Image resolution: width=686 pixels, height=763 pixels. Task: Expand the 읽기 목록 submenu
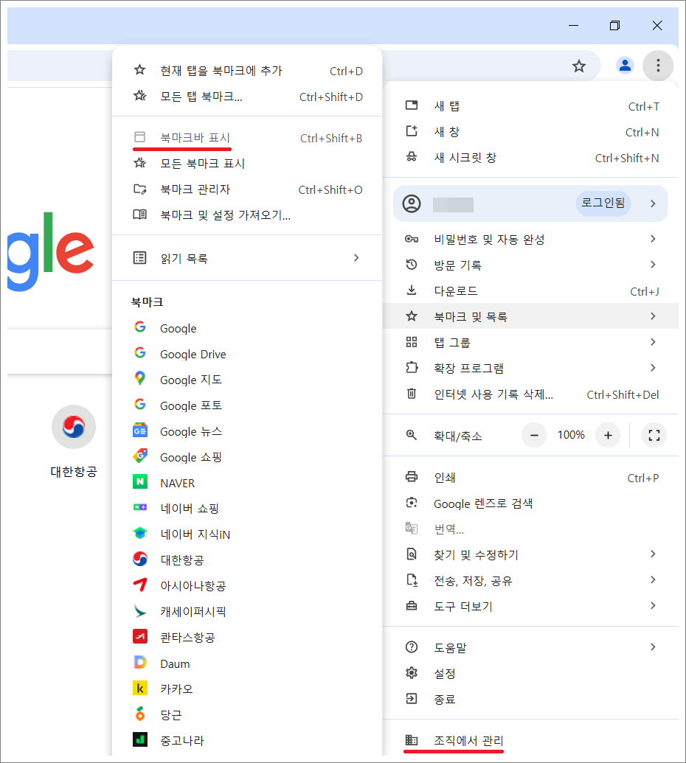(x=247, y=258)
